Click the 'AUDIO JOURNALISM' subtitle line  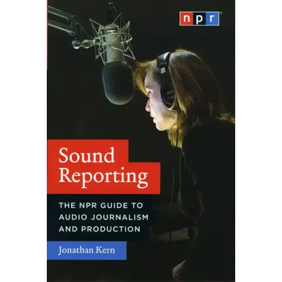(104, 217)
